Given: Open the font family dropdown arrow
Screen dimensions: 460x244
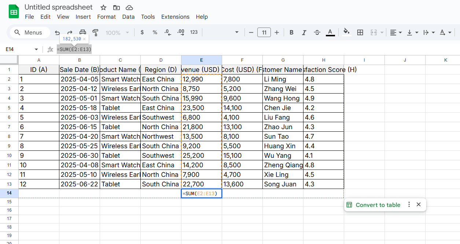Looking at the screenshot, I should (x=237, y=33).
